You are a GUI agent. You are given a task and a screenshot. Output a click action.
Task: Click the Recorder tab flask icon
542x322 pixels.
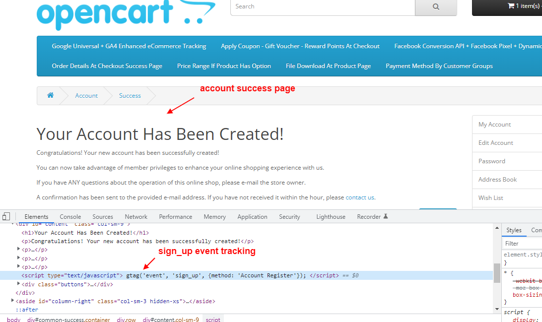pyautogui.click(x=386, y=216)
